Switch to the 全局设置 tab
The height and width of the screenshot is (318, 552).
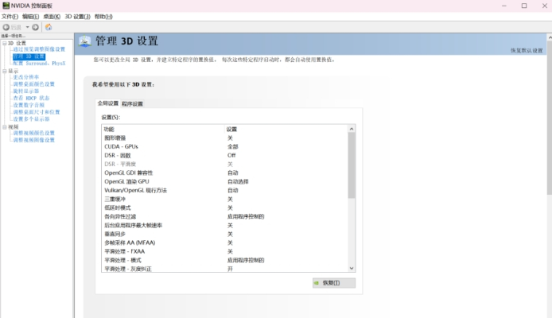pyautogui.click(x=107, y=103)
